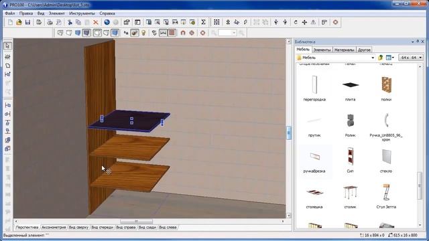
Task: Cut the selected element with the scissors
Action: click(70, 22)
